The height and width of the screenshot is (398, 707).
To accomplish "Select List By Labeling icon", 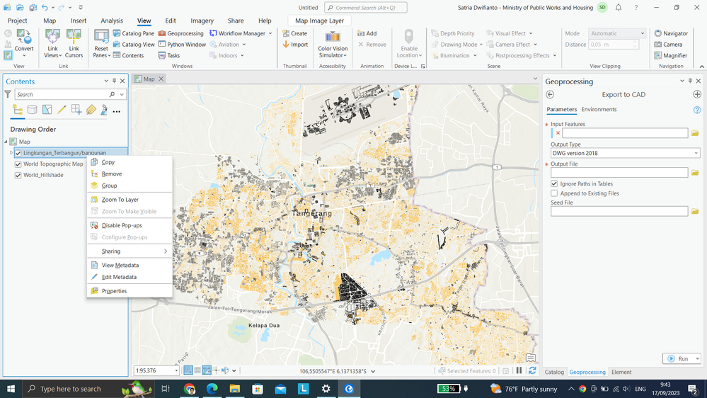I will pyautogui.click(x=91, y=110).
